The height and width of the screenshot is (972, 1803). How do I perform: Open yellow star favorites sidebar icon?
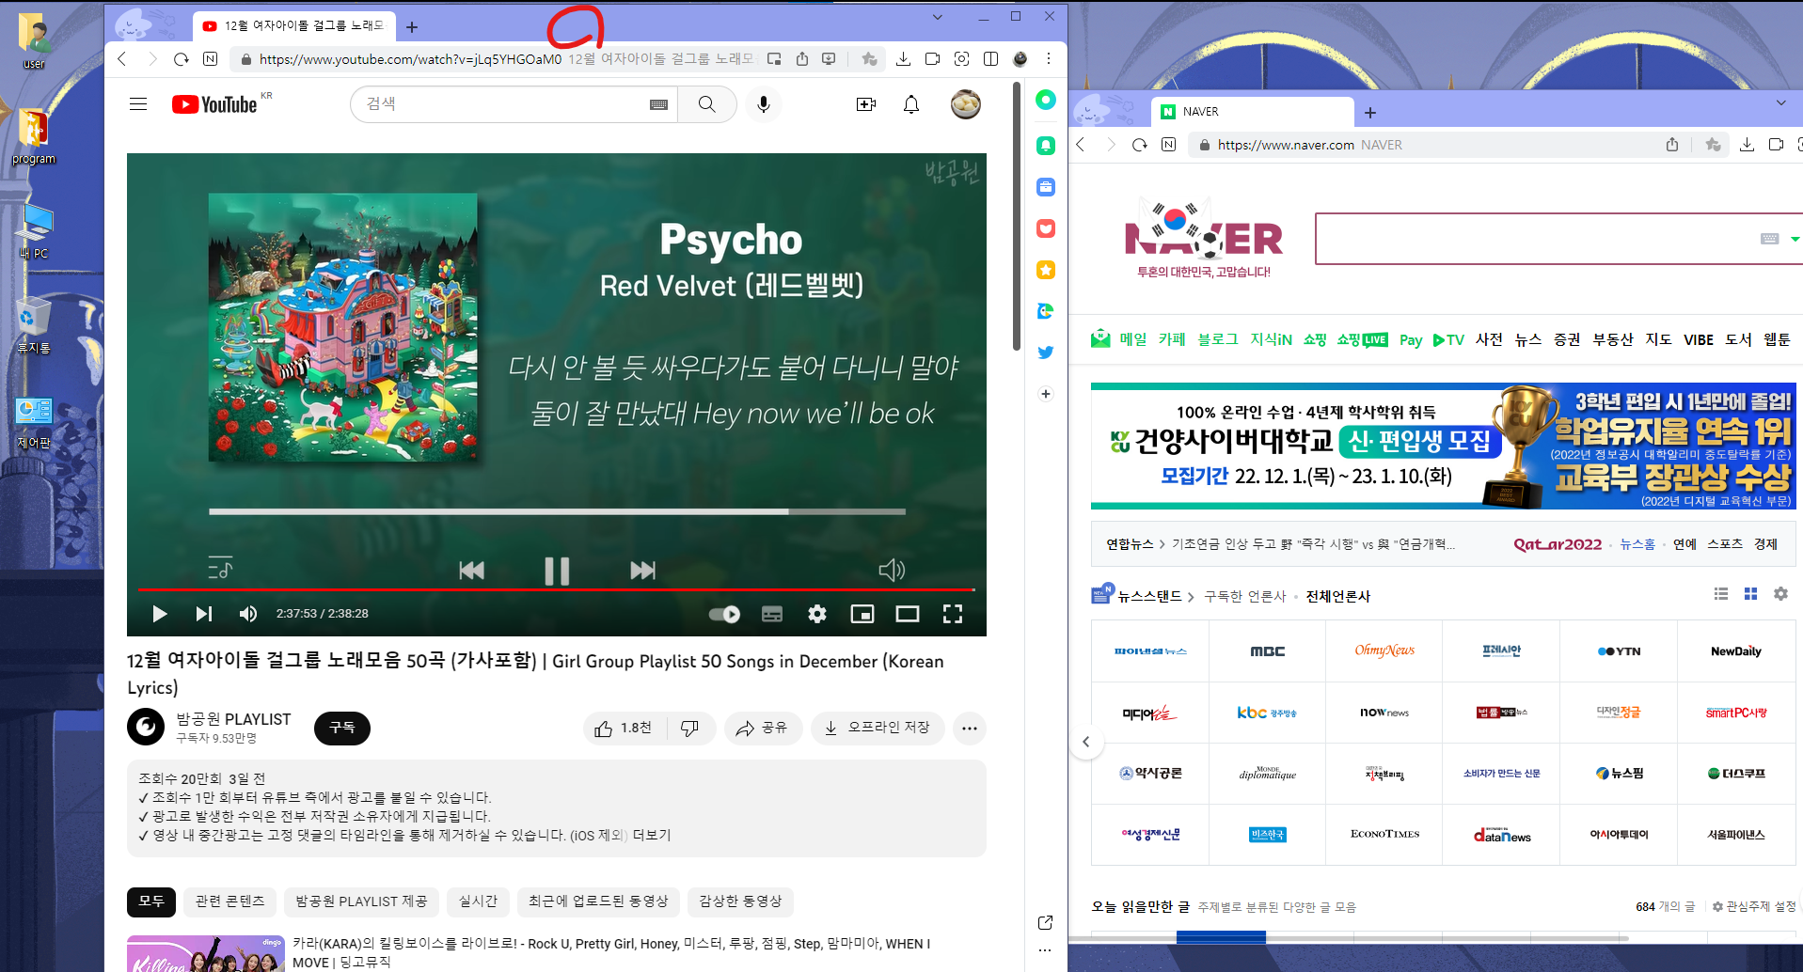click(1045, 270)
